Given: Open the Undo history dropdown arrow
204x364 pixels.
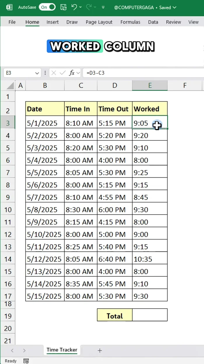Looking at the screenshot, I should [81, 7].
